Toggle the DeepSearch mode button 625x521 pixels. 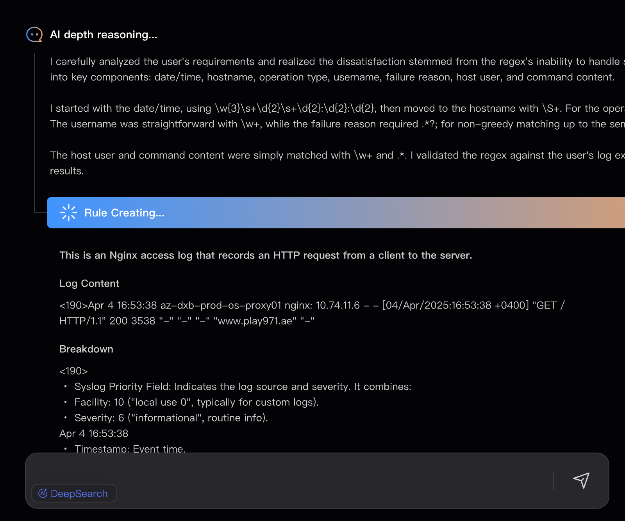coord(74,494)
